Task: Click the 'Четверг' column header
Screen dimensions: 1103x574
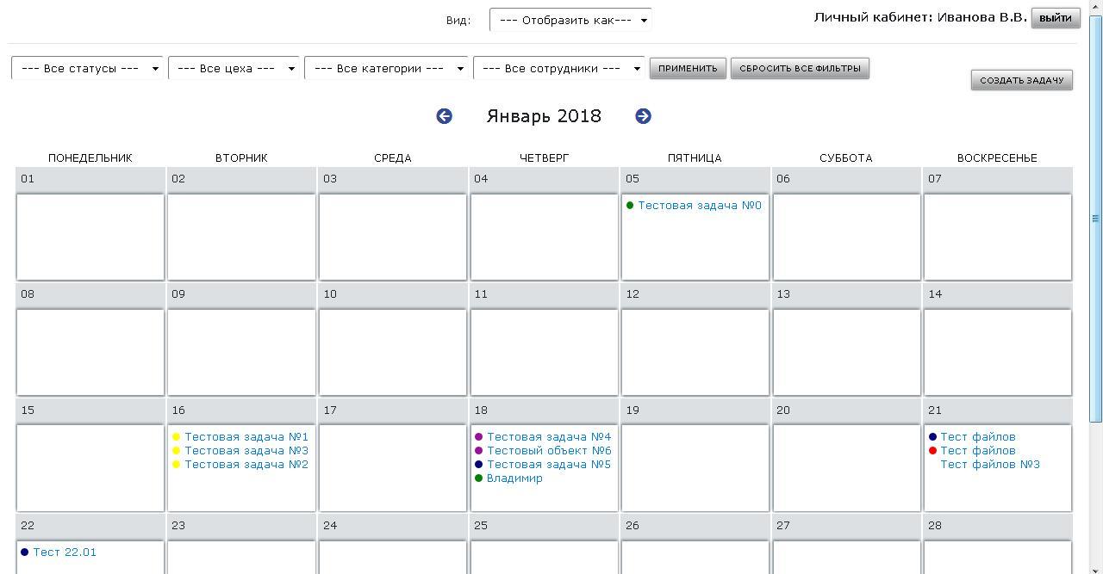Action: [544, 157]
